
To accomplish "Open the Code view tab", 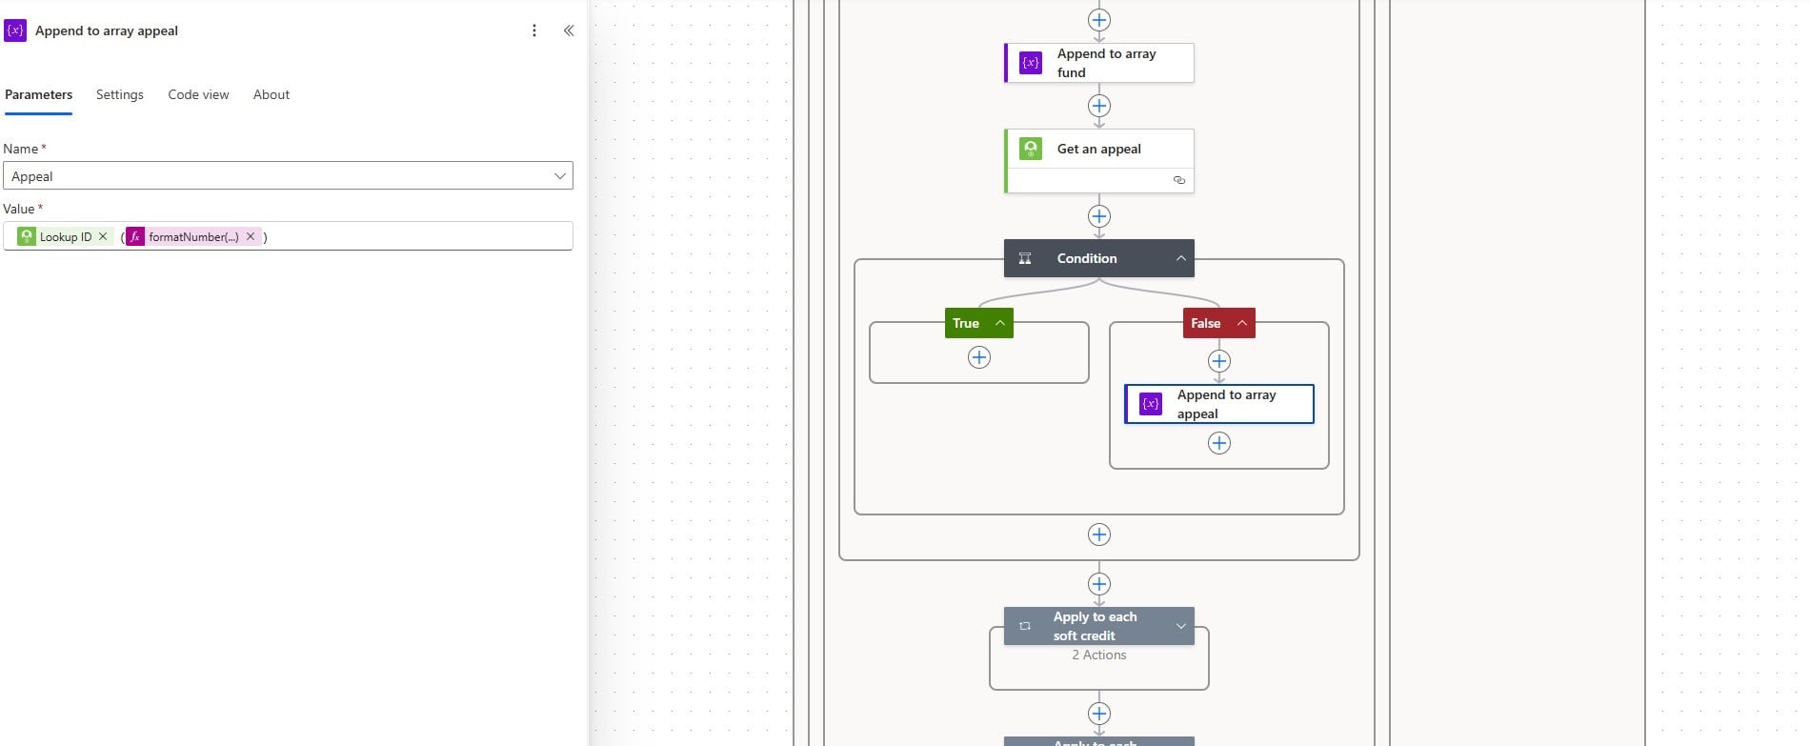I will pyautogui.click(x=198, y=94).
